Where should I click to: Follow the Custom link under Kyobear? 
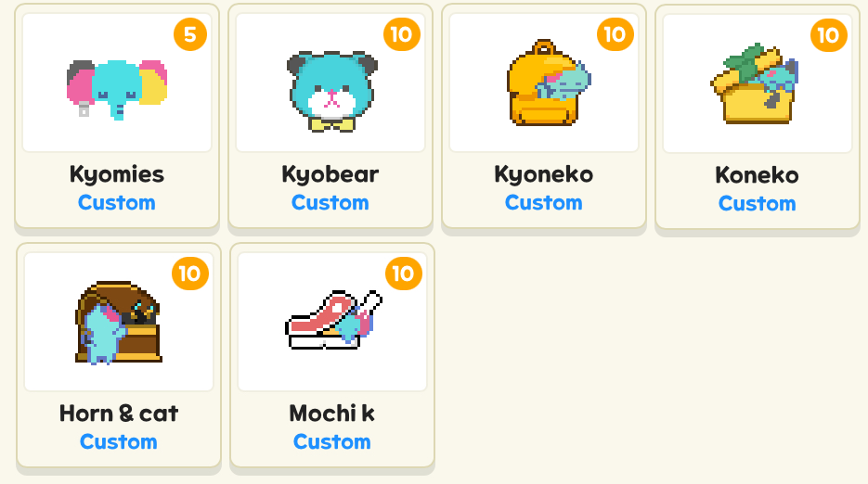click(x=330, y=202)
